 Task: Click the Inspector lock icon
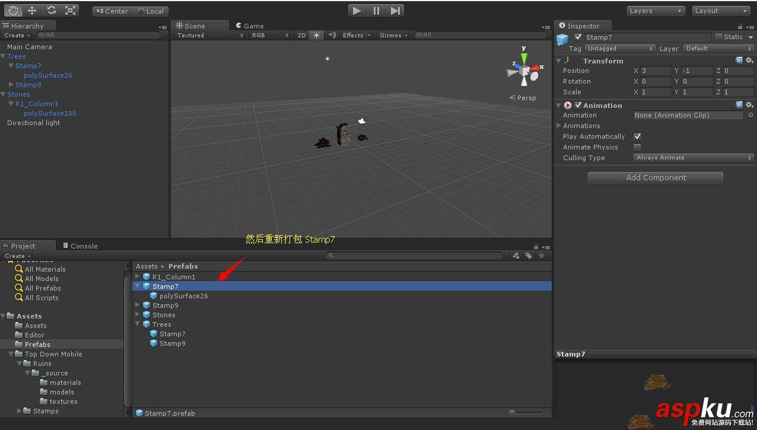pos(740,26)
